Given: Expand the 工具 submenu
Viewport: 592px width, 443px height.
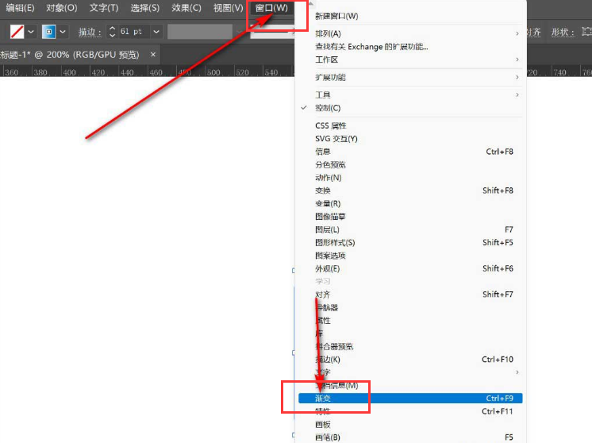Looking at the screenshot, I should point(410,94).
